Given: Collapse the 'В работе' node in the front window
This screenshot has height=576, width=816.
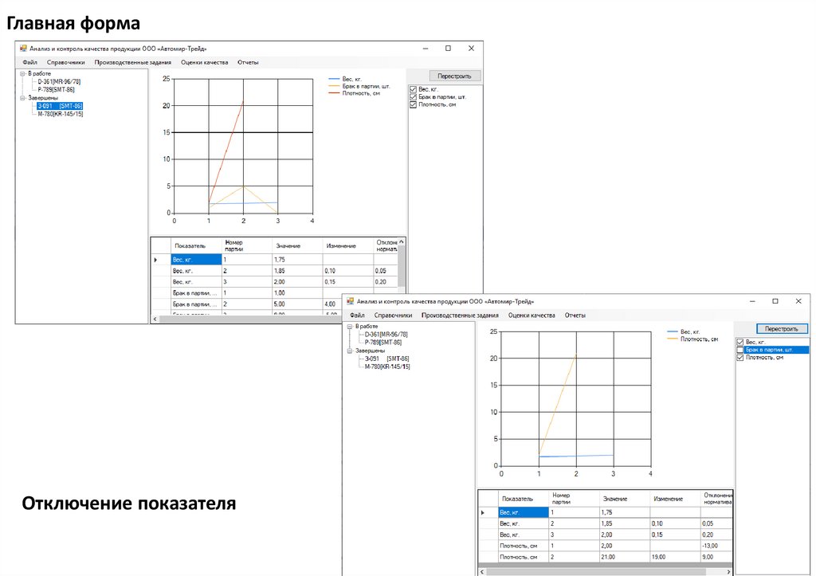Looking at the screenshot, I should [x=349, y=327].
